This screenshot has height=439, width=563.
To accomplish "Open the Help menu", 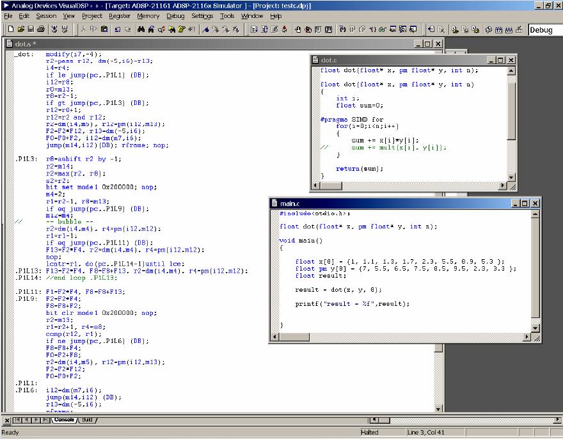I will click(276, 16).
